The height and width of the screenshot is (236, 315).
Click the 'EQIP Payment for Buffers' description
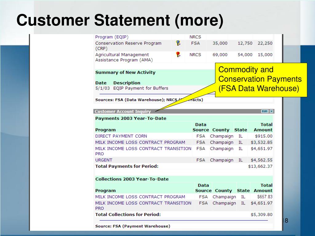point(141,88)
